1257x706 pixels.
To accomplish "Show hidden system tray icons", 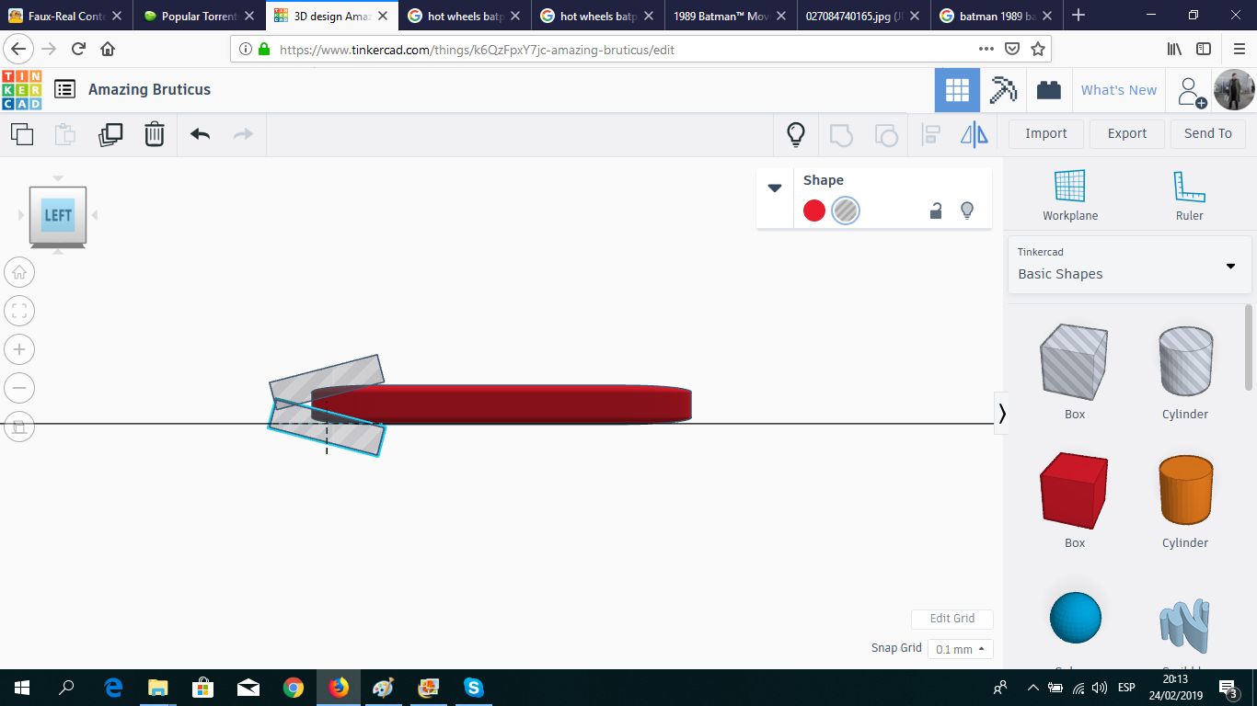I will (1032, 688).
